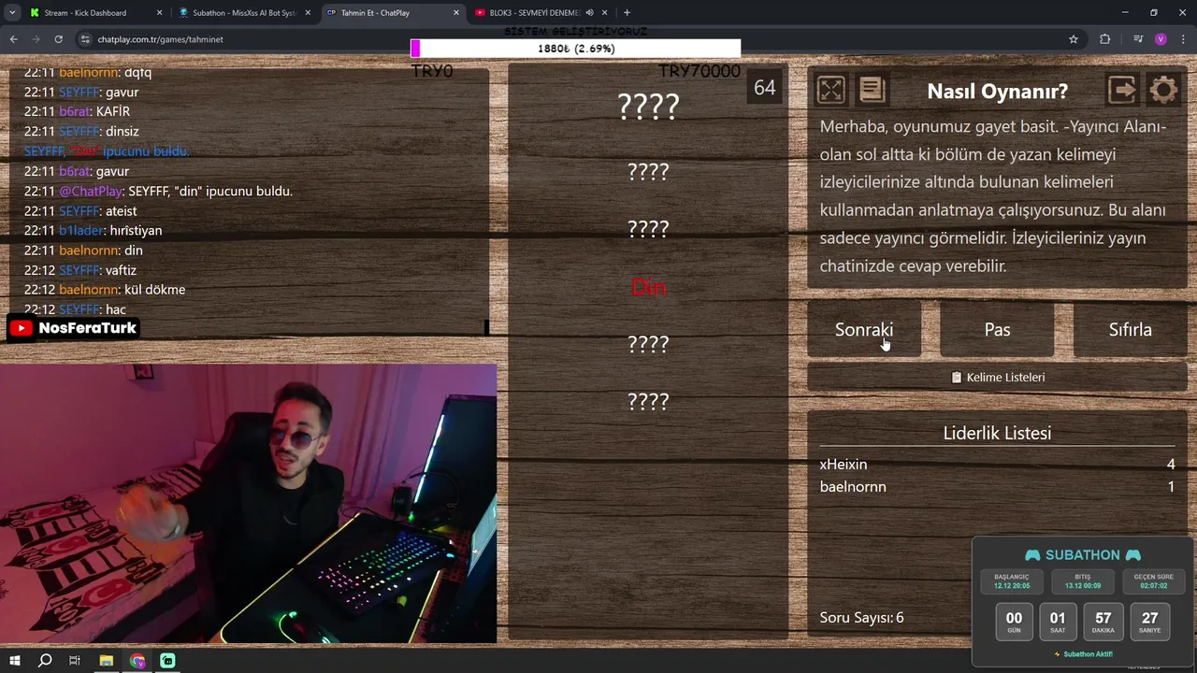Open Task View on the taskbar
Viewport: 1197px width, 673px height.
pyautogui.click(x=75, y=661)
